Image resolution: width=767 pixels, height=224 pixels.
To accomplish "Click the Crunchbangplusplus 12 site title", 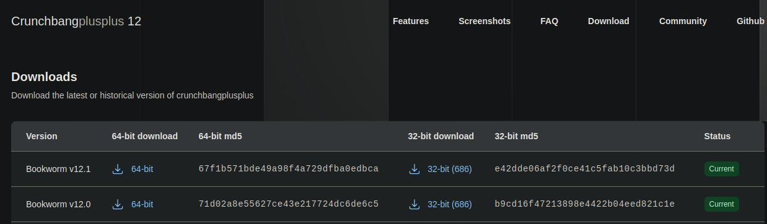I will coord(76,21).
